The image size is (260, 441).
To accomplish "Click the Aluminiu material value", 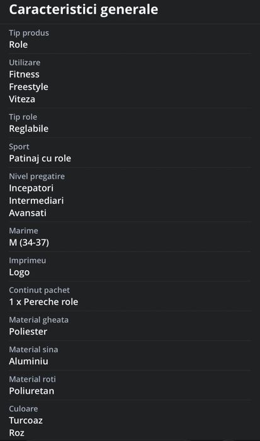I will click(x=28, y=361).
